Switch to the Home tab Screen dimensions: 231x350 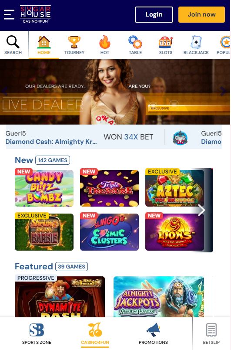44,45
